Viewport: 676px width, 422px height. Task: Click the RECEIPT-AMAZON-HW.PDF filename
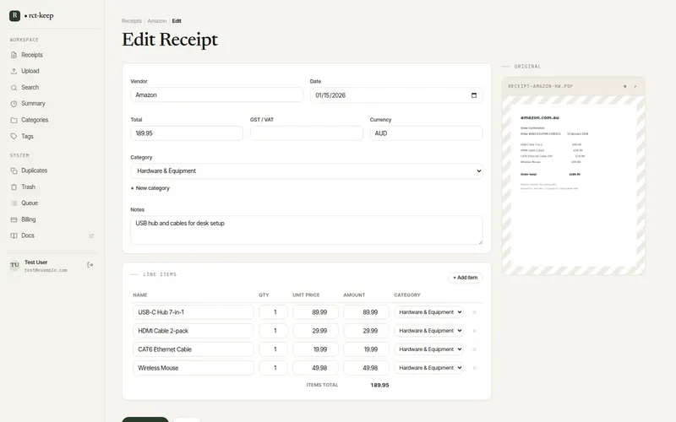(x=541, y=87)
